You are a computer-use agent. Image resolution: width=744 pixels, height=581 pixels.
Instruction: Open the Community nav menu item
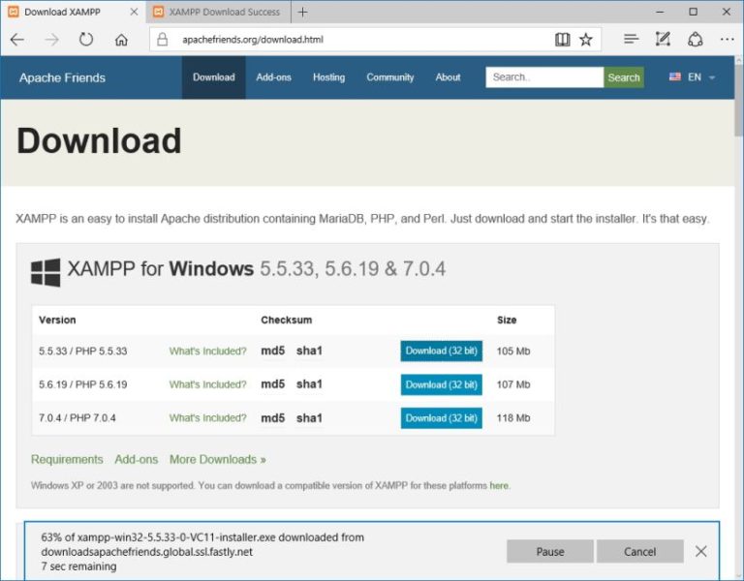coord(390,77)
